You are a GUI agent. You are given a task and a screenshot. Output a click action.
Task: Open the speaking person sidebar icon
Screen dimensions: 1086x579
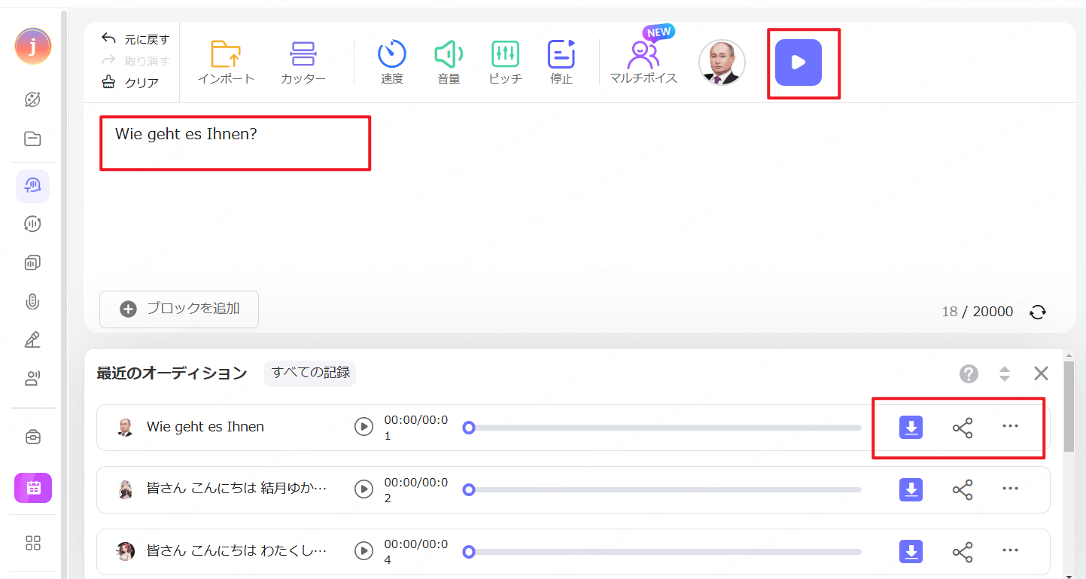tap(32, 378)
